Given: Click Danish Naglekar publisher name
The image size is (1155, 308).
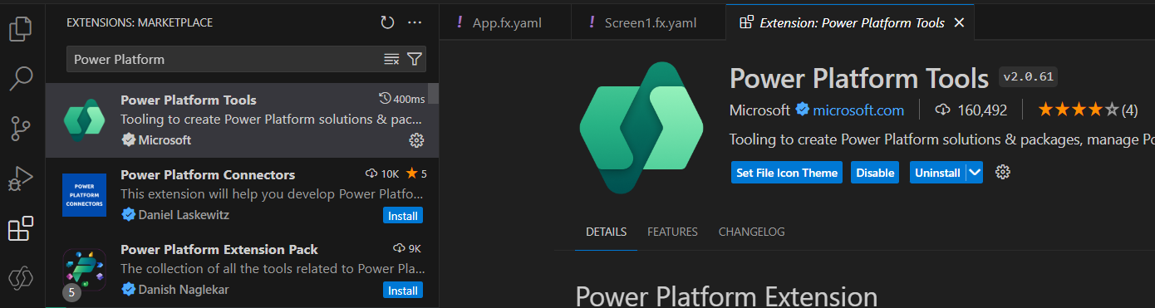Looking at the screenshot, I should tap(183, 290).
